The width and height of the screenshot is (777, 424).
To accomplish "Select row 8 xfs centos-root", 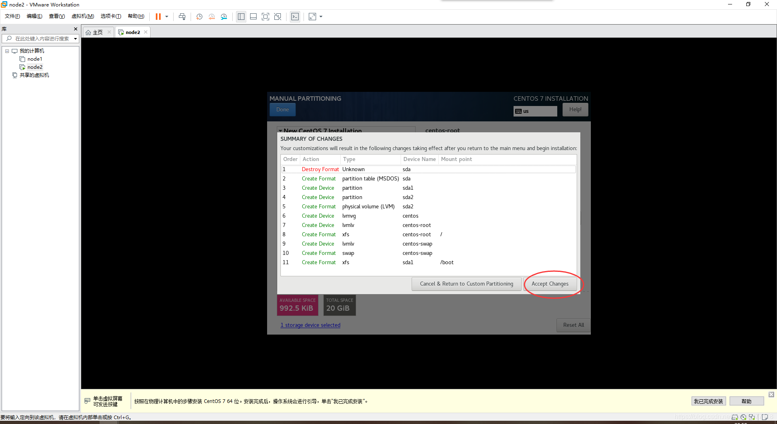I will [429, 234].
